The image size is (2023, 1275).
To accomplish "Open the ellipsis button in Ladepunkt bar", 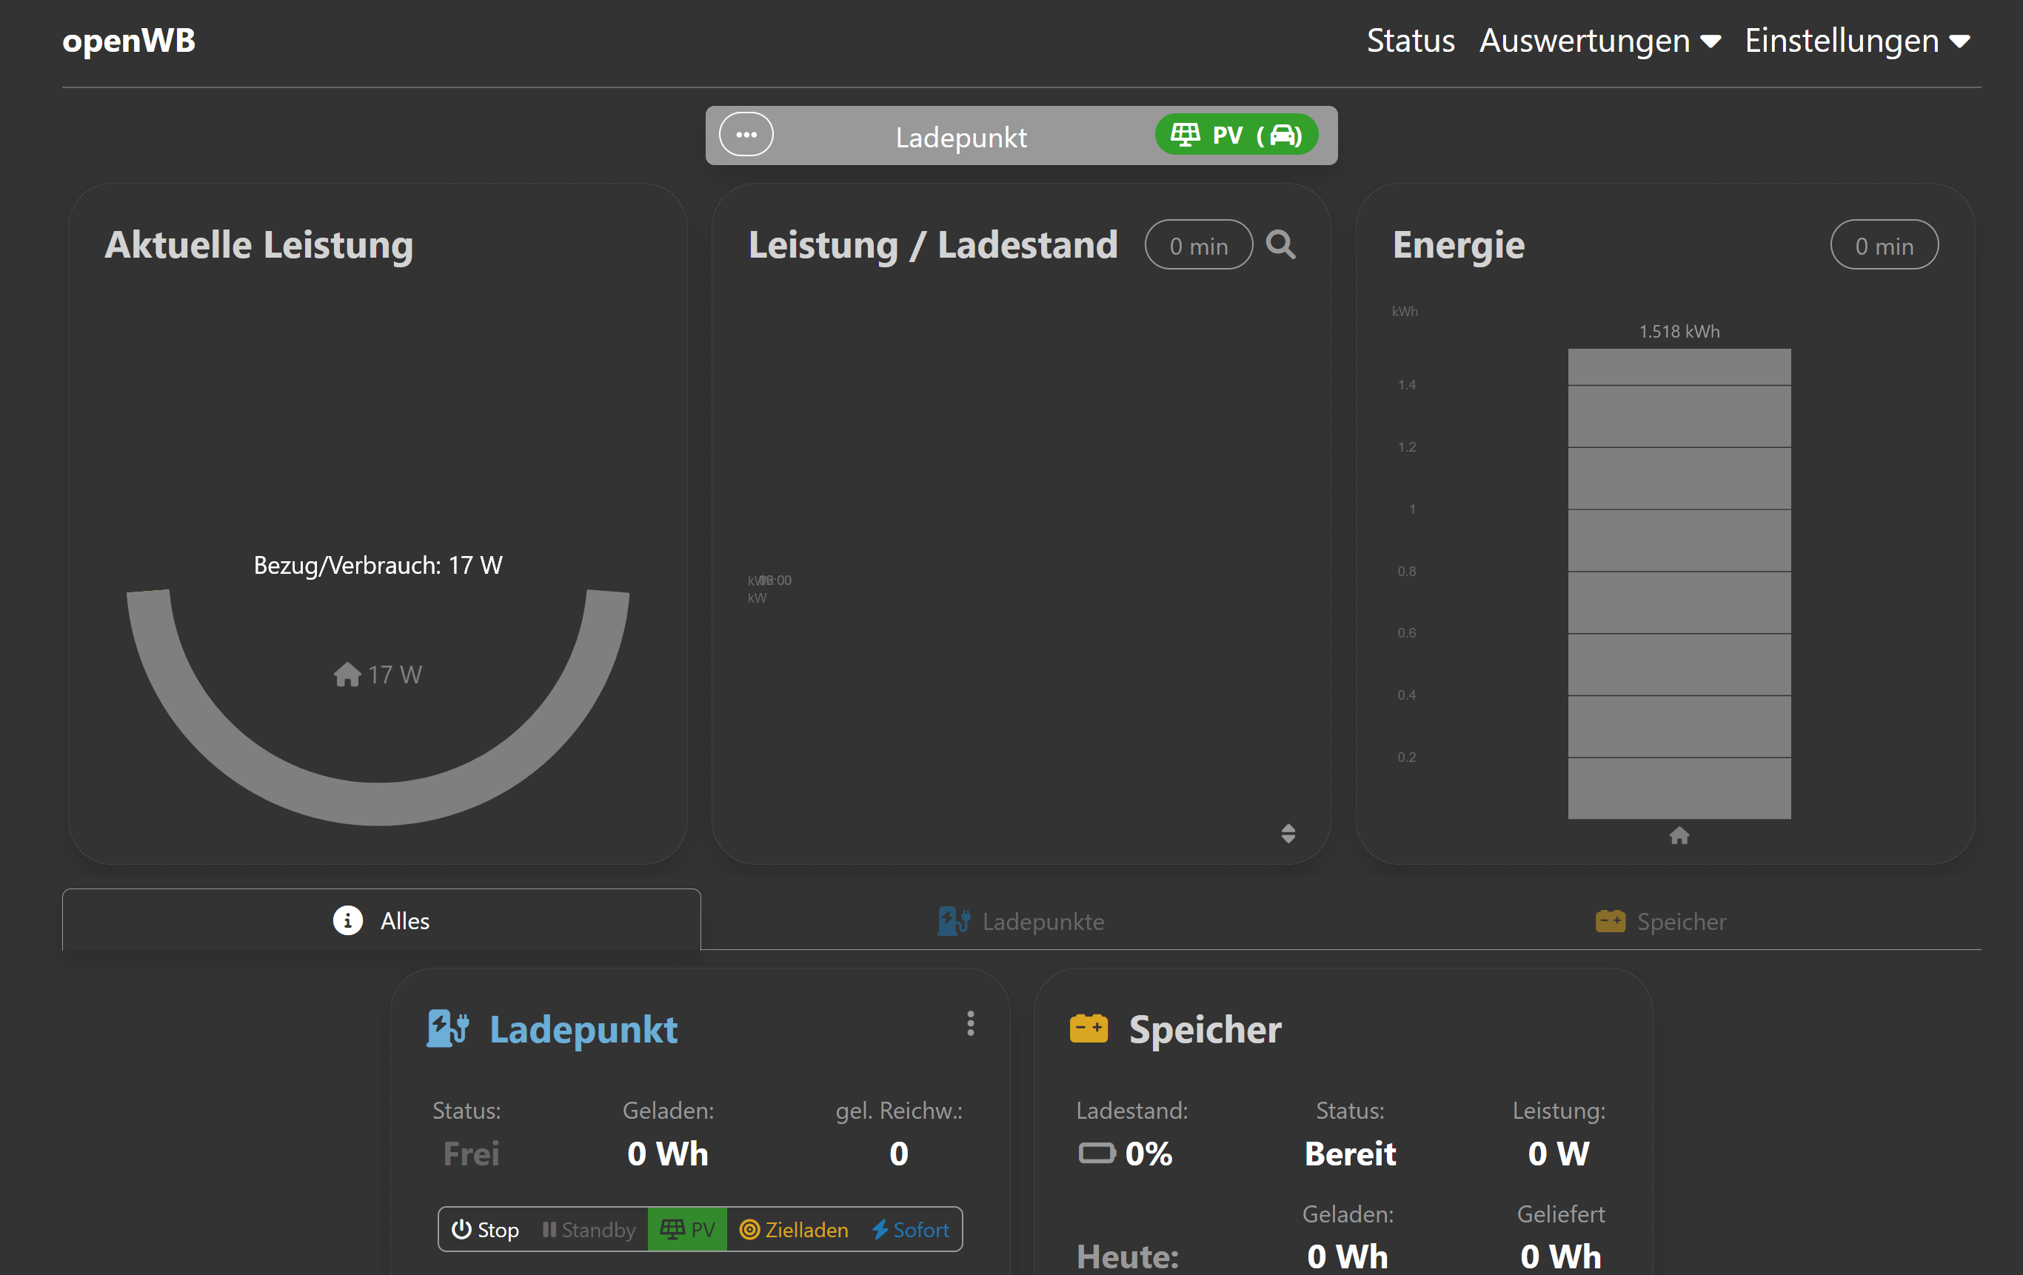I will [746, 135].
